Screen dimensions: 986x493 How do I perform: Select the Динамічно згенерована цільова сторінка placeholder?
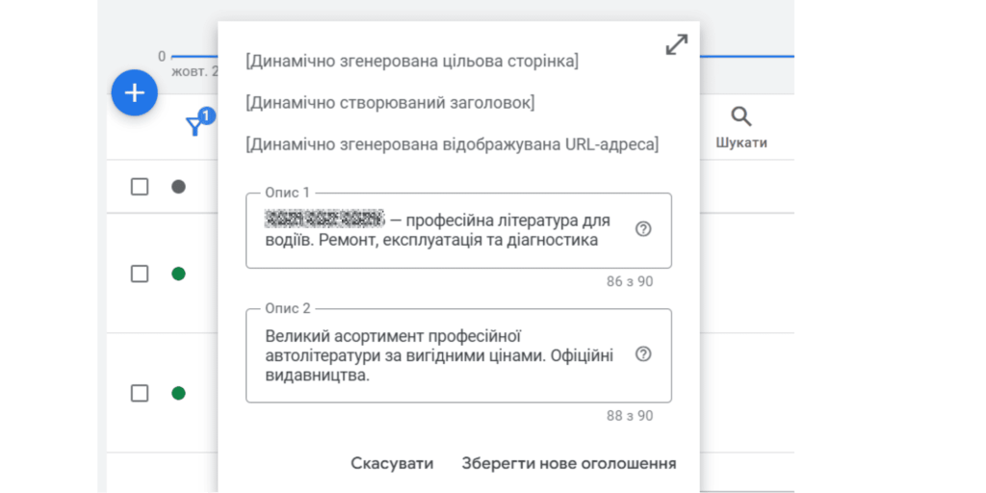click(x=412, y=62)
